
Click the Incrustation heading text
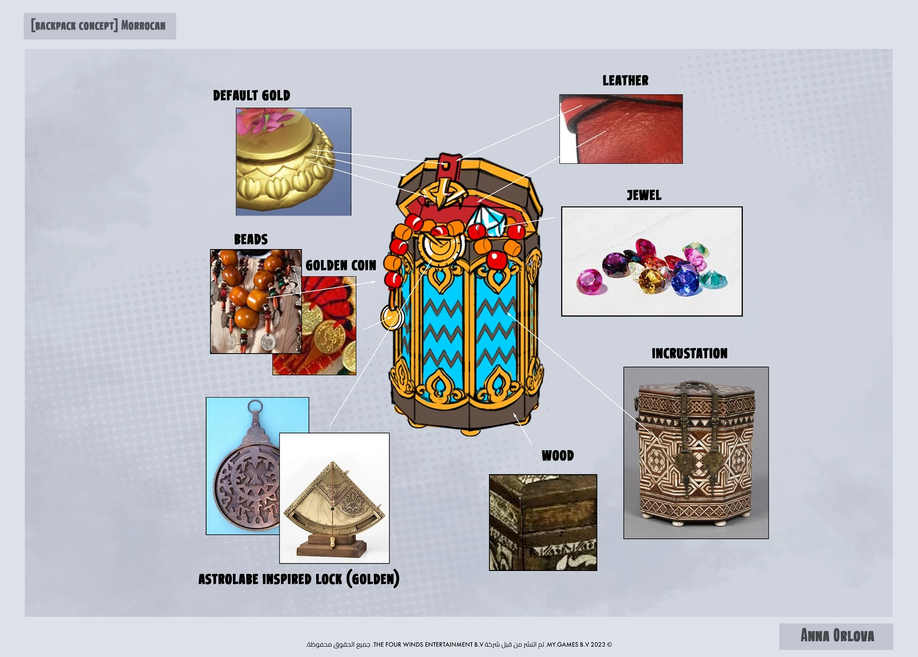tap(689, 354)
